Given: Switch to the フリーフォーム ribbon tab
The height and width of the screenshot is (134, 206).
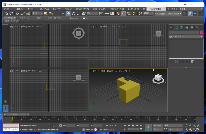Looking at the screenshot, I should pyautogui.click(x=25, y=18).
